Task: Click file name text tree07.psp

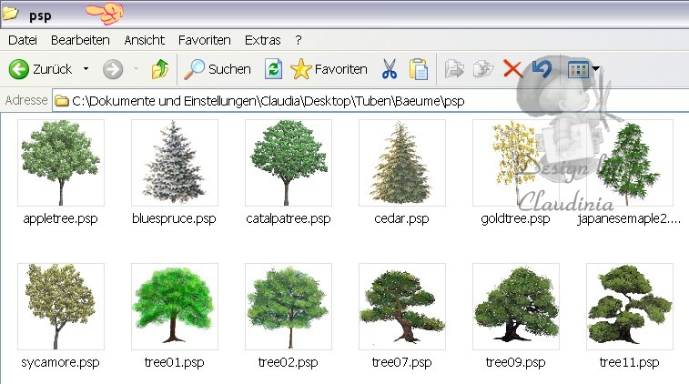Action: tap(402, 362)
